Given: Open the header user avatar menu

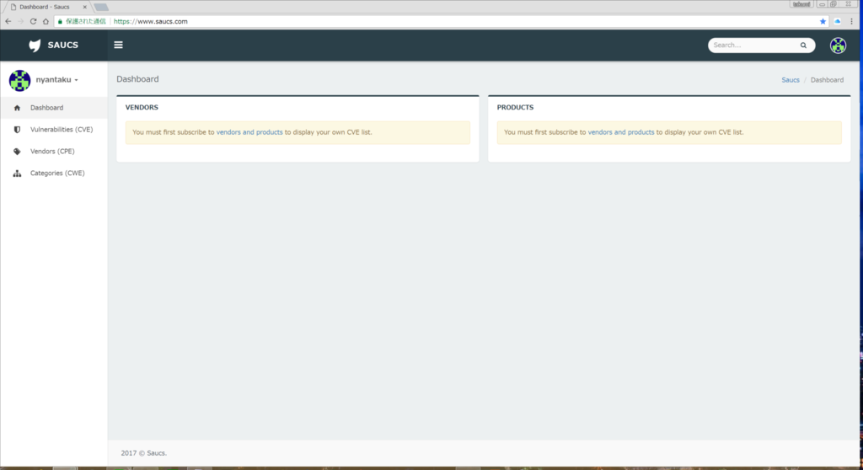Looking at the screenshot, I should [x=838, y=45].
